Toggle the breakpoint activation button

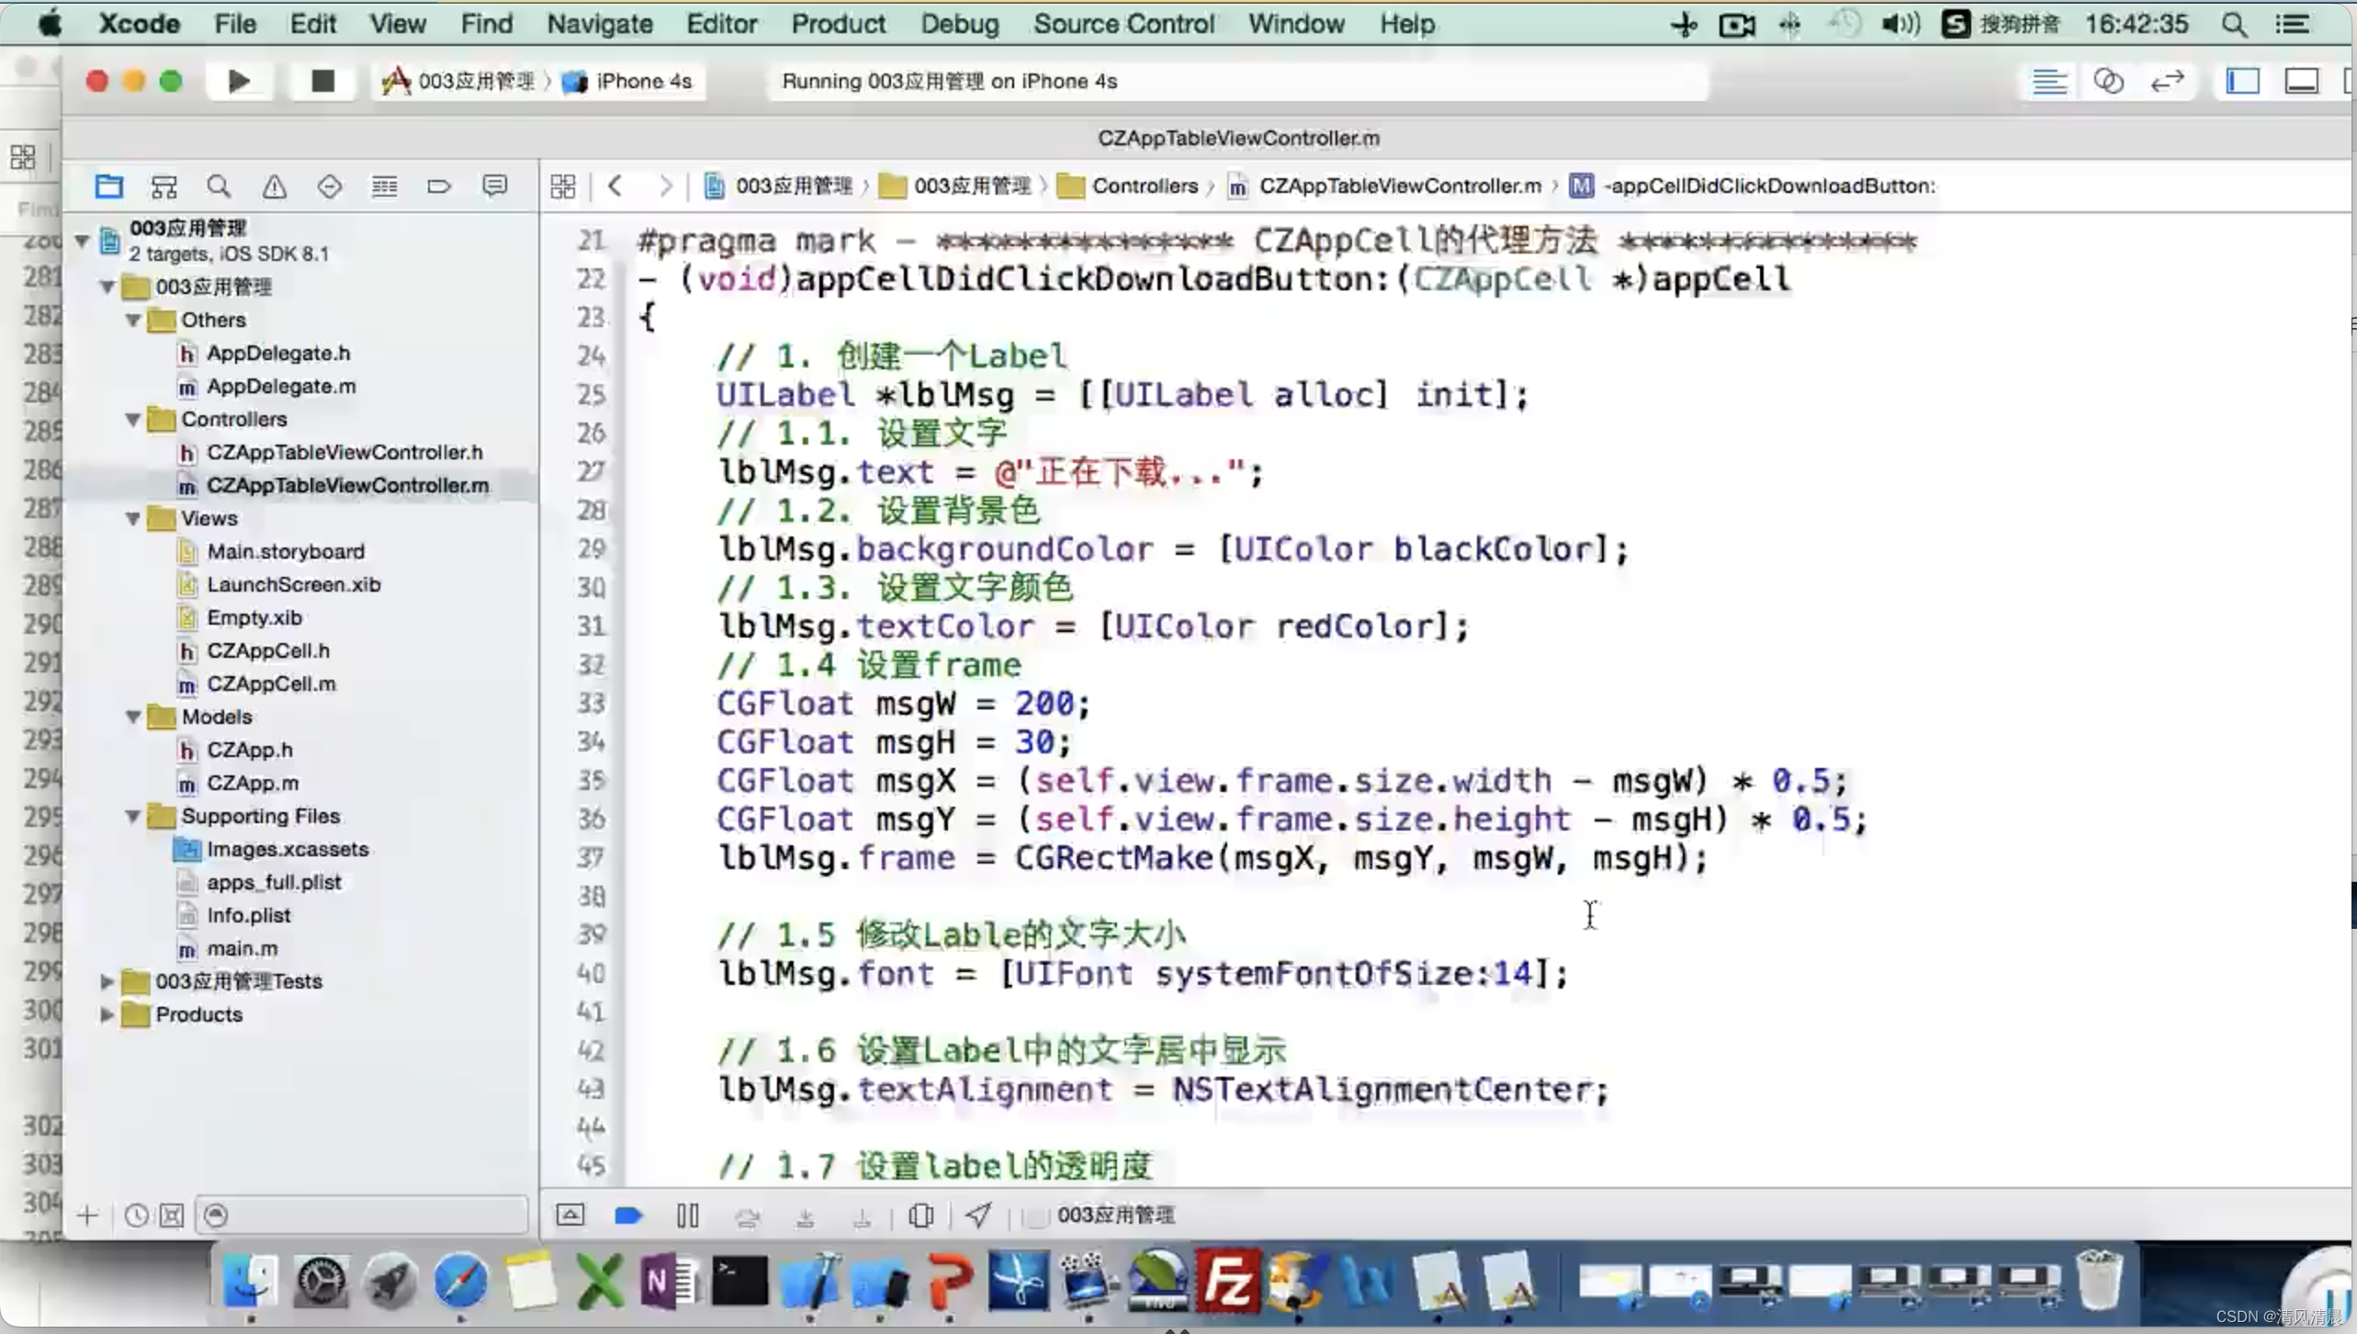628,1215
